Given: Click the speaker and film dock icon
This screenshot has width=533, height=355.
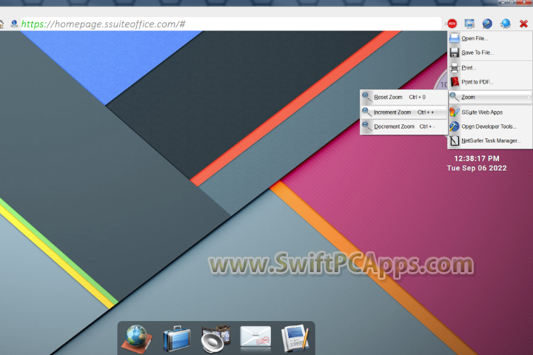Looking at the screenshot, I should pyautogui.click(x=216, y=338).
